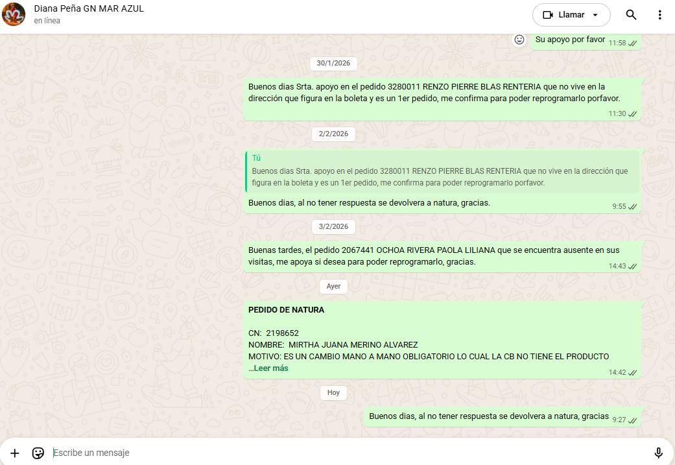Click the emoji reaction icon near Su apoyo message
The image size is (675, 465).
[519, 40]
